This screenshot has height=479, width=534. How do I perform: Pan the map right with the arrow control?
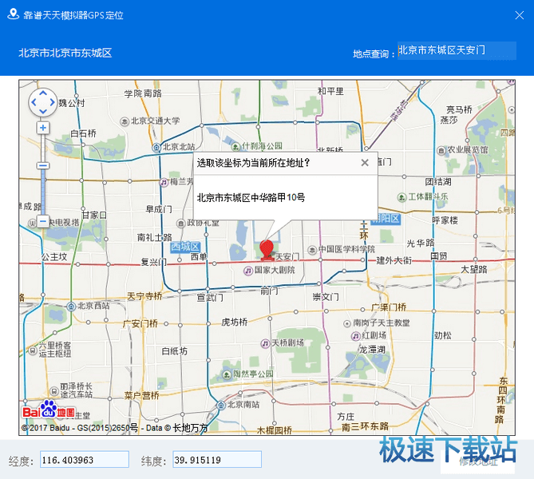(52, 102)
